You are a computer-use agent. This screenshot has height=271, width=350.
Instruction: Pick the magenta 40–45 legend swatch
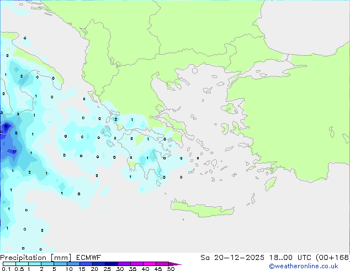coord(150,264)
